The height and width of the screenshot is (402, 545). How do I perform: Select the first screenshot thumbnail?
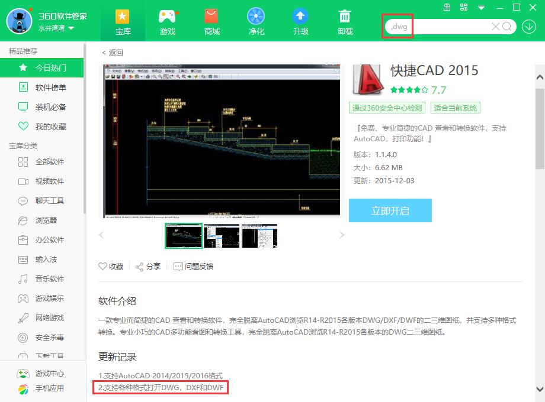183,236
